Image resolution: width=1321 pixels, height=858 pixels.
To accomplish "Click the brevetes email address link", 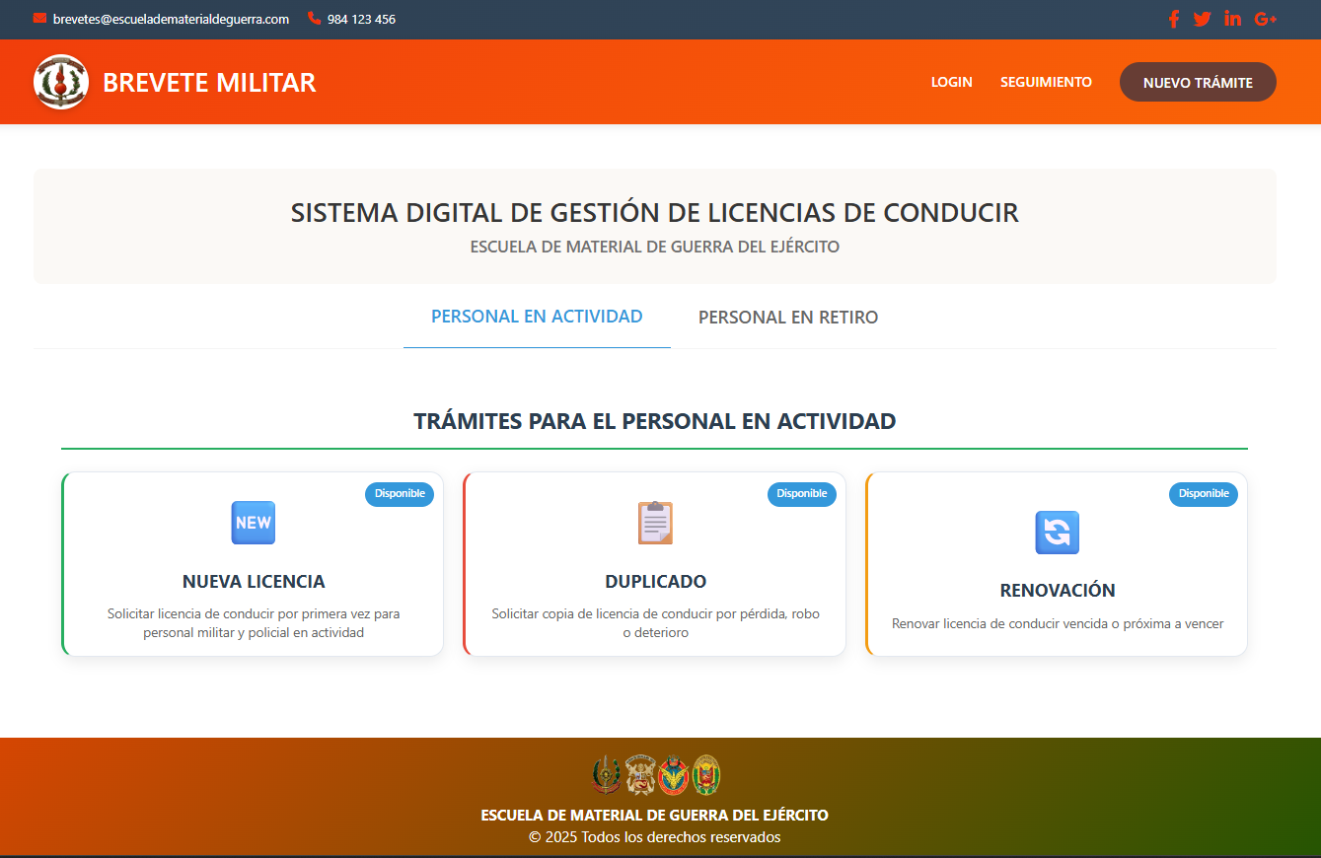I will pyautogui.click(x=171, y=19).
